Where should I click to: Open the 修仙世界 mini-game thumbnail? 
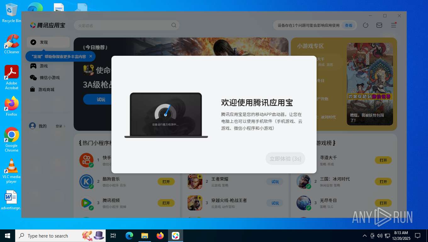(x=370, y=84)
